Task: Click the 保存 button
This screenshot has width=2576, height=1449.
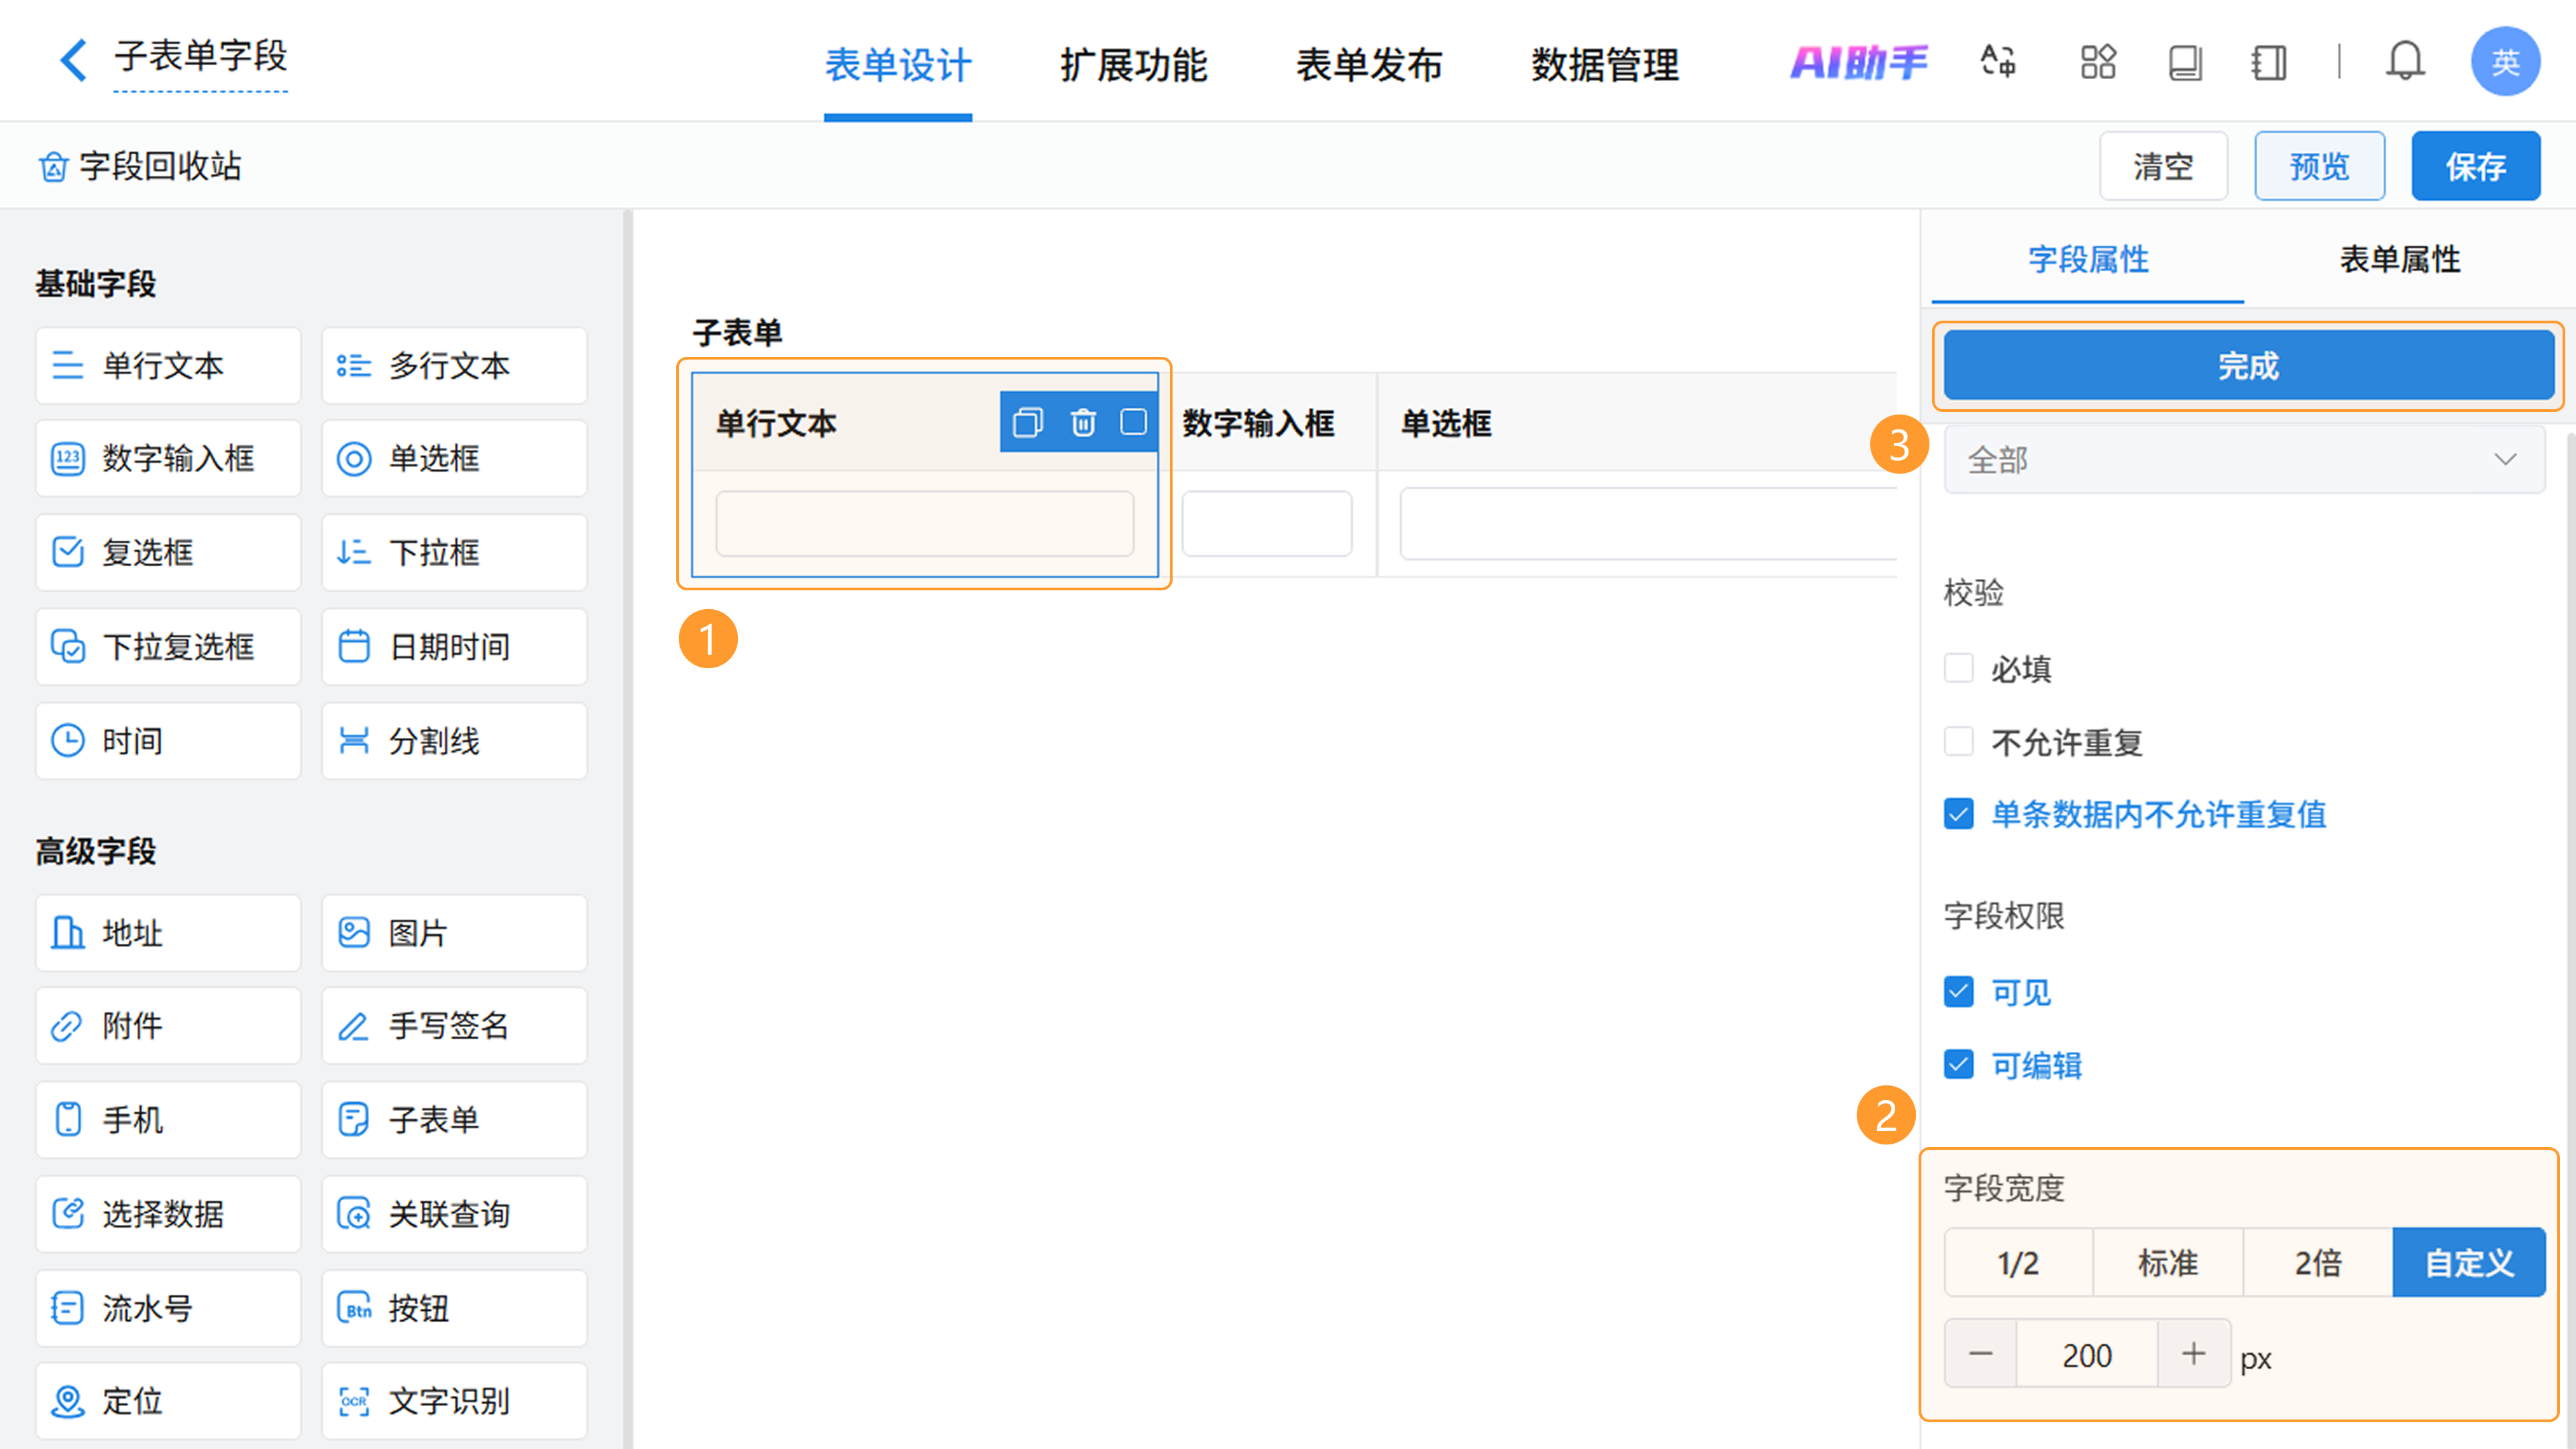Action: pos(2475,166)
